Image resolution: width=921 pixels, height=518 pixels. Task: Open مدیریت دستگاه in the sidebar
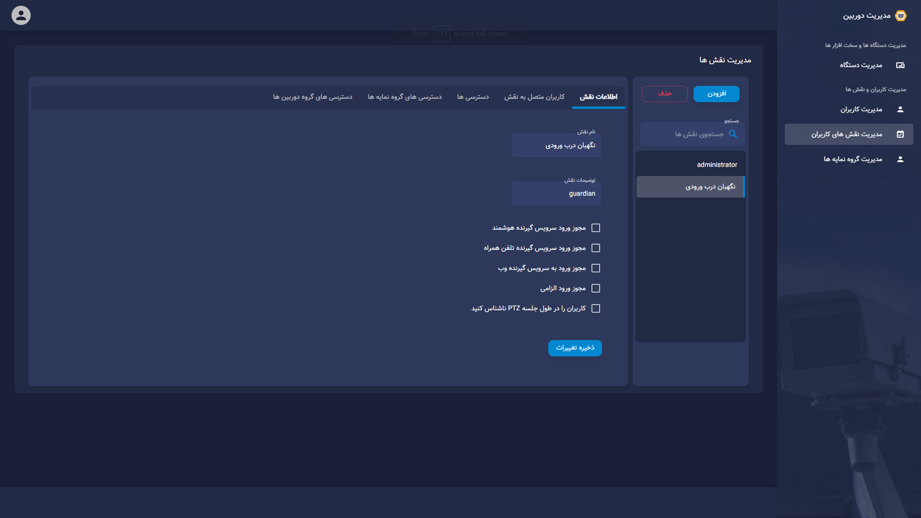pyautogui.click(x=849, y=65)
